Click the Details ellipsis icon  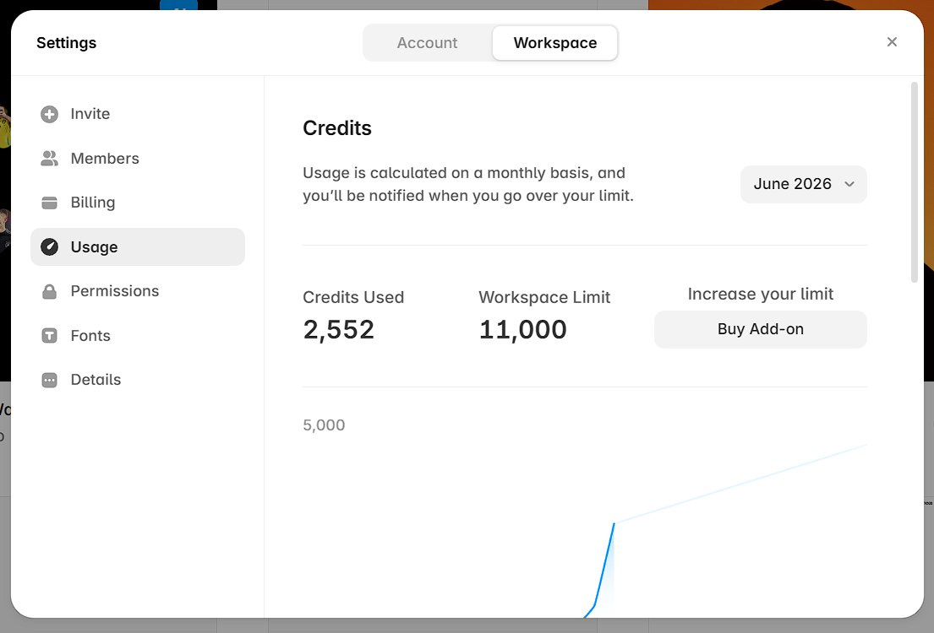point(49,380)
